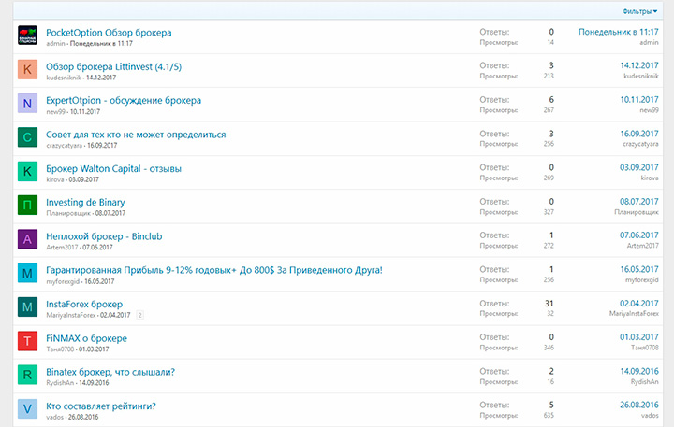This screenshot has height=427, width=674.
Task: Click the C avatar of crazycatyara
Action: point(28,137)
